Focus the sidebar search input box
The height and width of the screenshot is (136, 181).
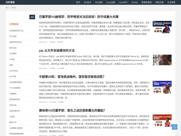(x=19, y=17)
